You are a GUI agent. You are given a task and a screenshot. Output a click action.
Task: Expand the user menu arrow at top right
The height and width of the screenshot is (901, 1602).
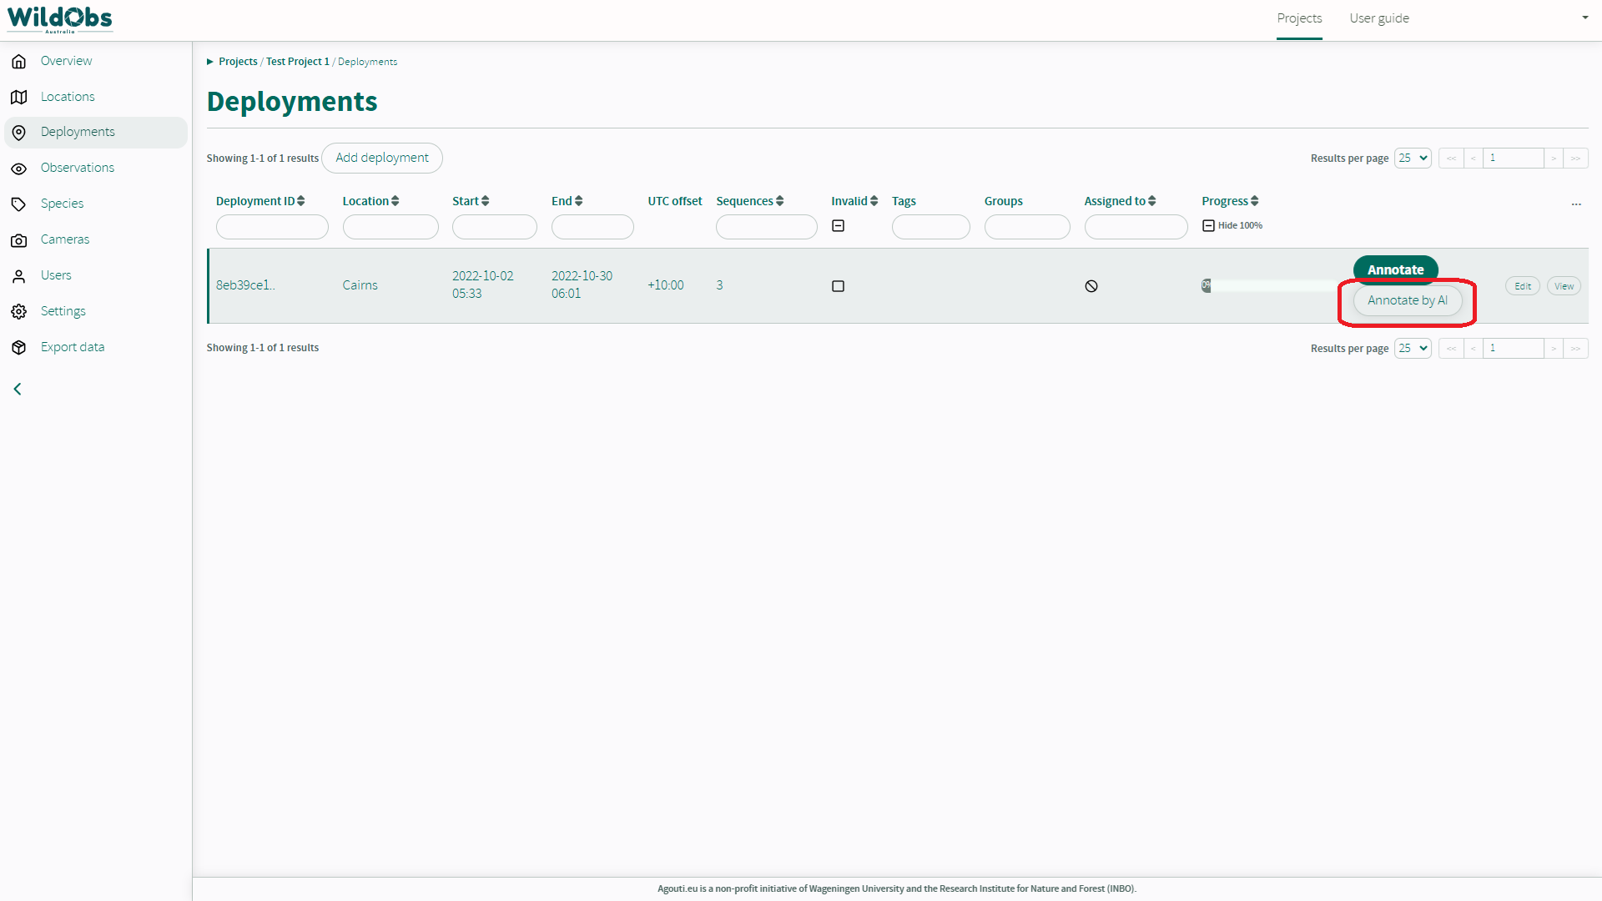[x=1584, y=18]
